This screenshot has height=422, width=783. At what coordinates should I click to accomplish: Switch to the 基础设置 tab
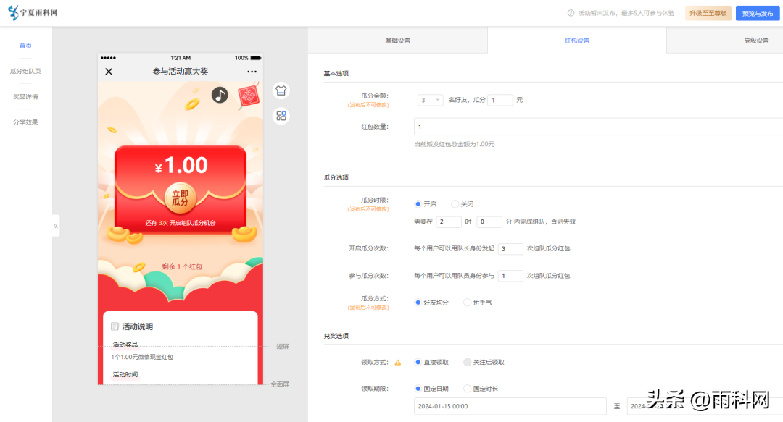click(397, 41)
